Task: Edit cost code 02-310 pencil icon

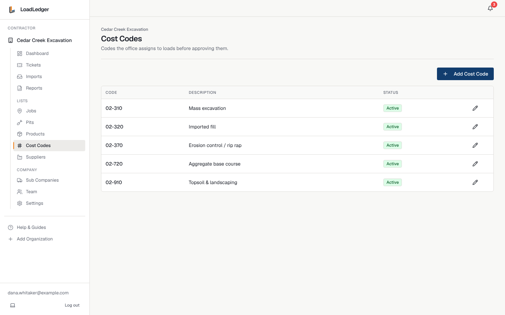Action: [x=475, y=108]
